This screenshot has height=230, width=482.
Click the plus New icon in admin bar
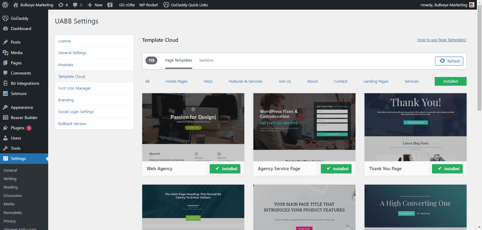(90, 5)
